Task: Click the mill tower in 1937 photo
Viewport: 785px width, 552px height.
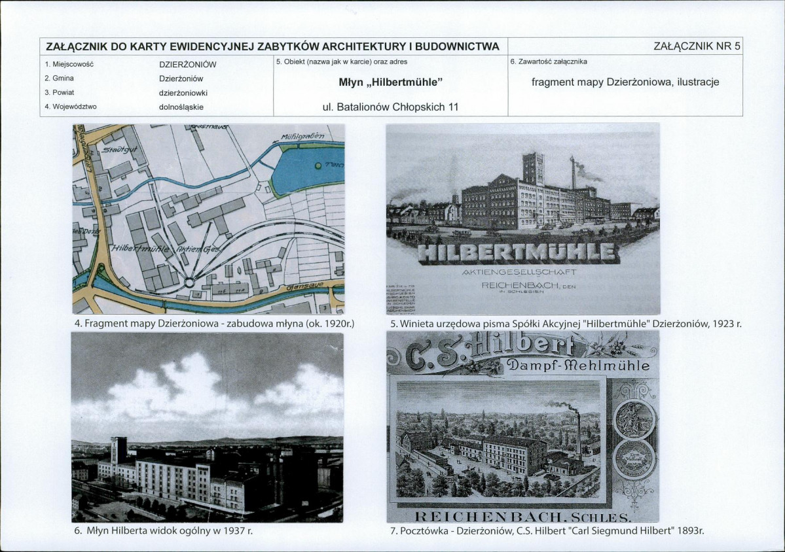Action: click(119, 449)
